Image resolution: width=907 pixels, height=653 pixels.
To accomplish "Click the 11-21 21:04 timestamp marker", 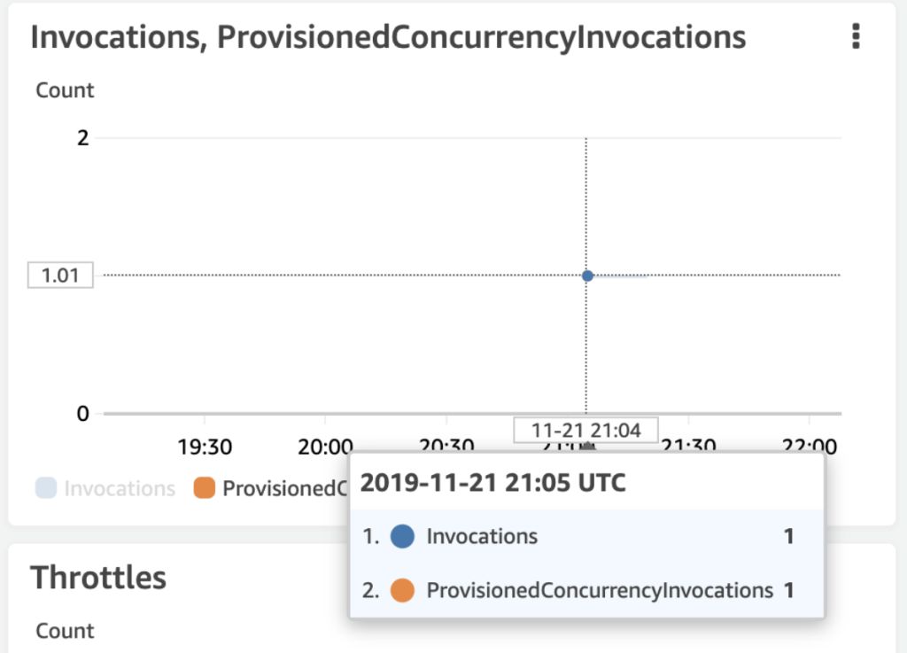I will pos(585,429).
